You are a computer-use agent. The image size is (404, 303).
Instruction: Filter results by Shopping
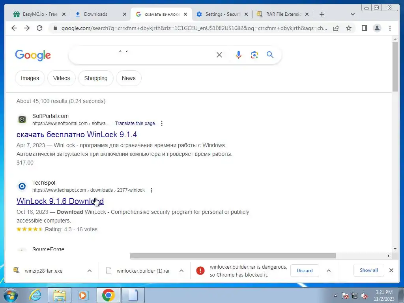pyautogui.click(x=96, y=78)
